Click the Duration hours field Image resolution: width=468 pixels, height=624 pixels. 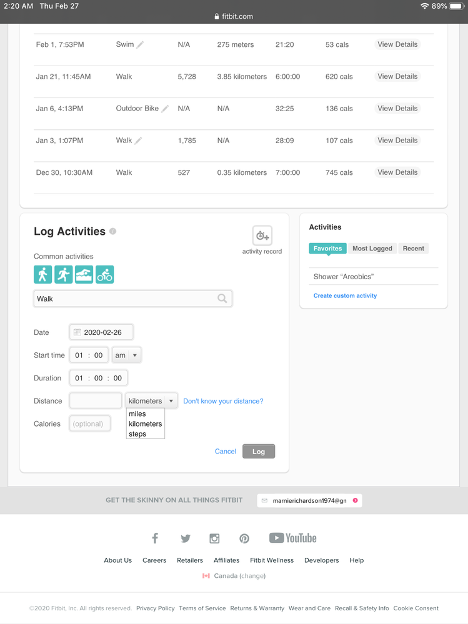79,378
